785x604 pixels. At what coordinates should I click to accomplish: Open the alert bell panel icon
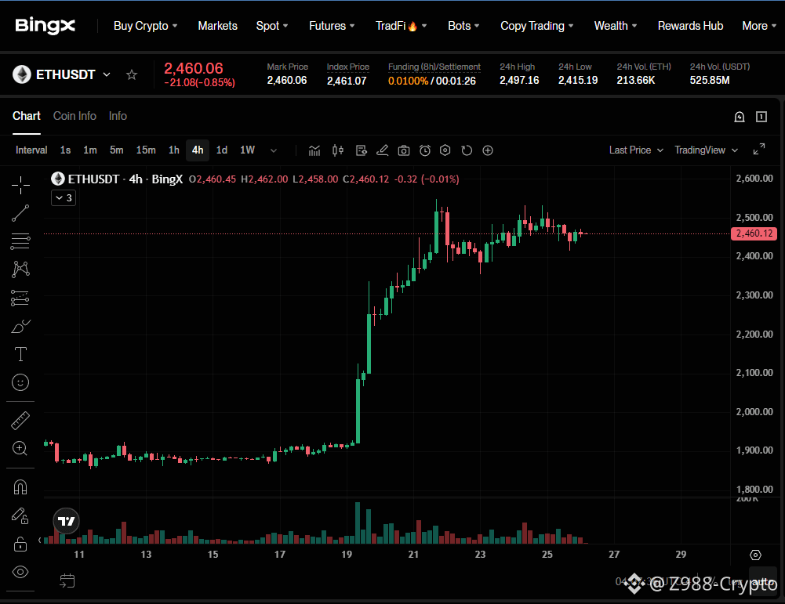(740, 117)
